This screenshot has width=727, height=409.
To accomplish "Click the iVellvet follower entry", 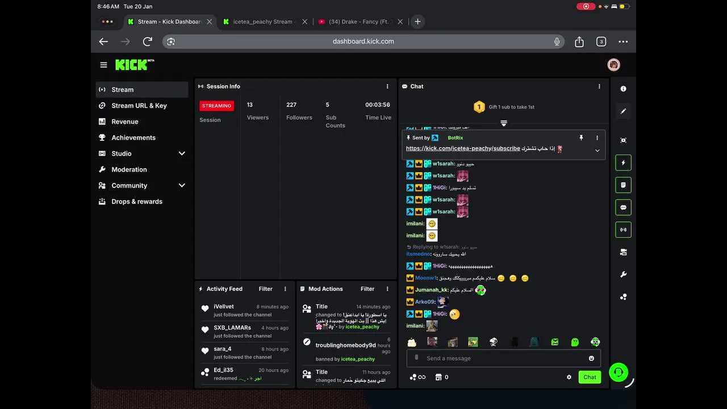I will coord(244,310).
